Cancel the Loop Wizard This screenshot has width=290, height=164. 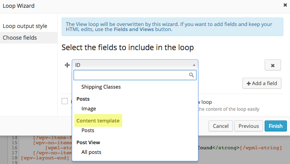click(x=221, y=126)
